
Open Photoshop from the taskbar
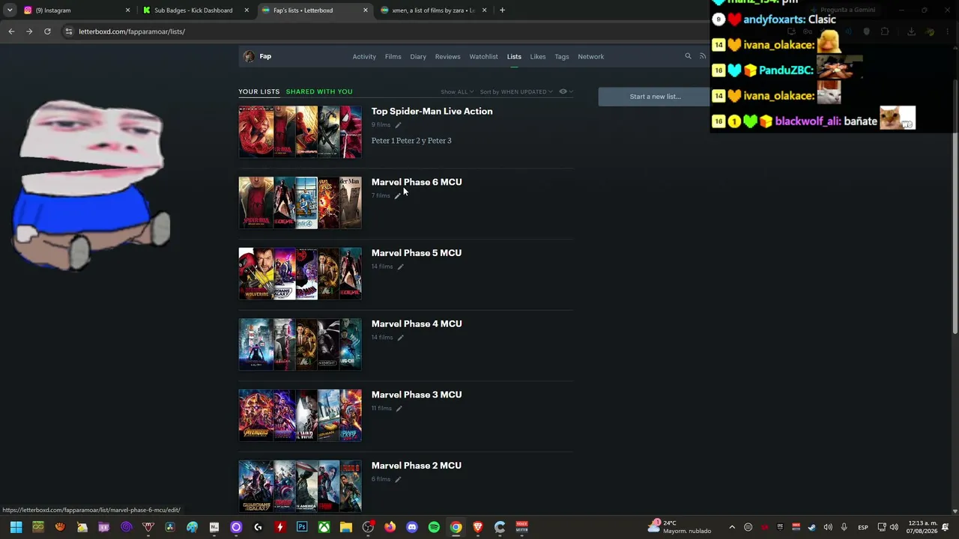coord(302,527)
